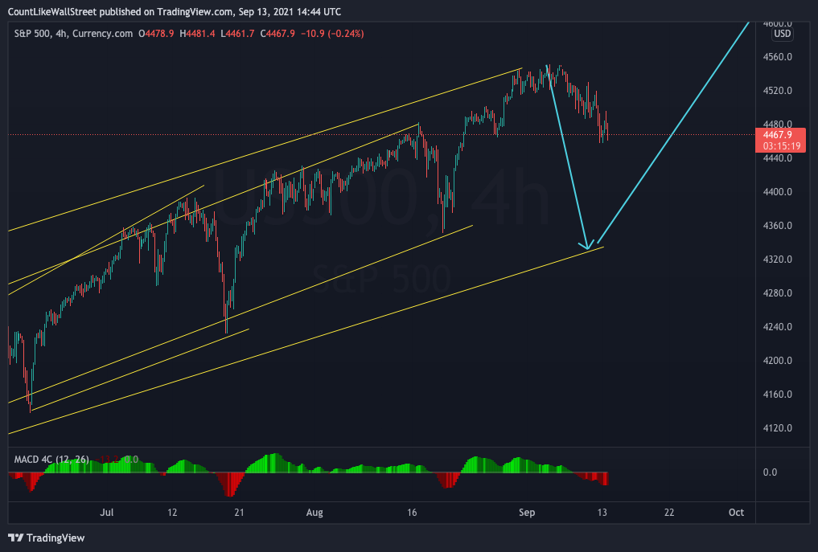The image size is (818, 552).
Task: Click the 4120.0 price axis label
Action: point(777,428)
